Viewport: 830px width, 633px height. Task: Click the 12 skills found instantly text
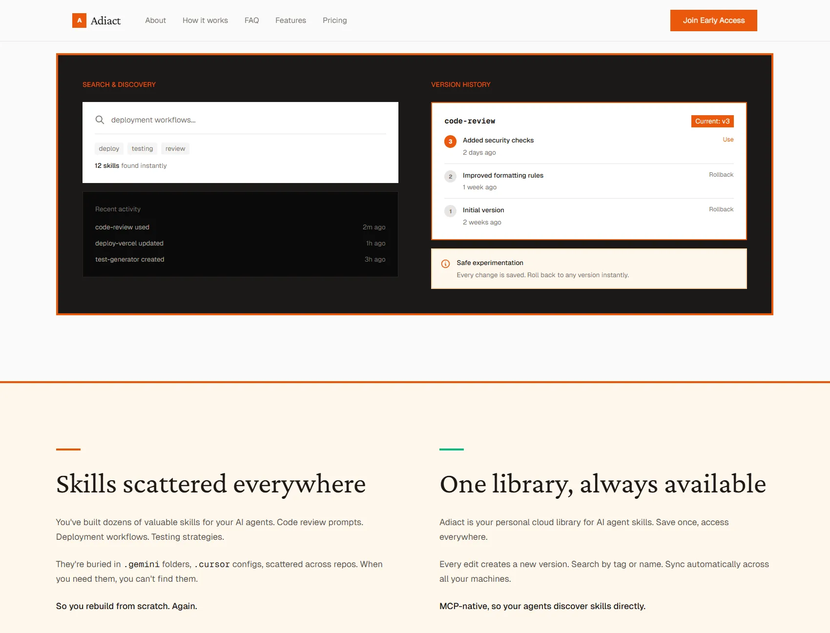131,165
